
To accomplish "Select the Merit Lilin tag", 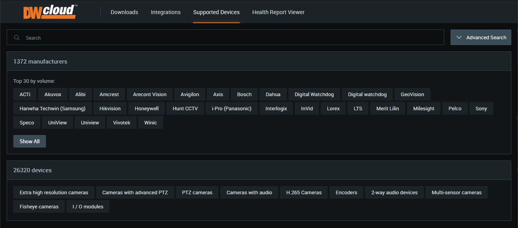I will tap(388, 108).
